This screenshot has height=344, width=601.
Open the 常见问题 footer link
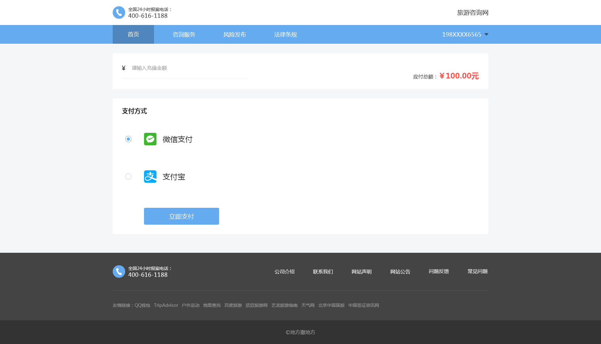point(478,272)
